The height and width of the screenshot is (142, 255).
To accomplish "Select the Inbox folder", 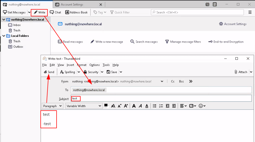I will coord(17,25).
